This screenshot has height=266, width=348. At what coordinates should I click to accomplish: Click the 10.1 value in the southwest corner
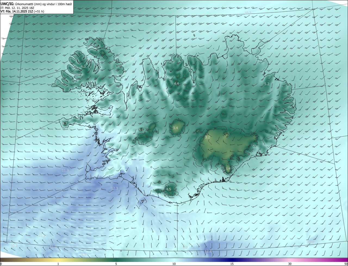42,236
